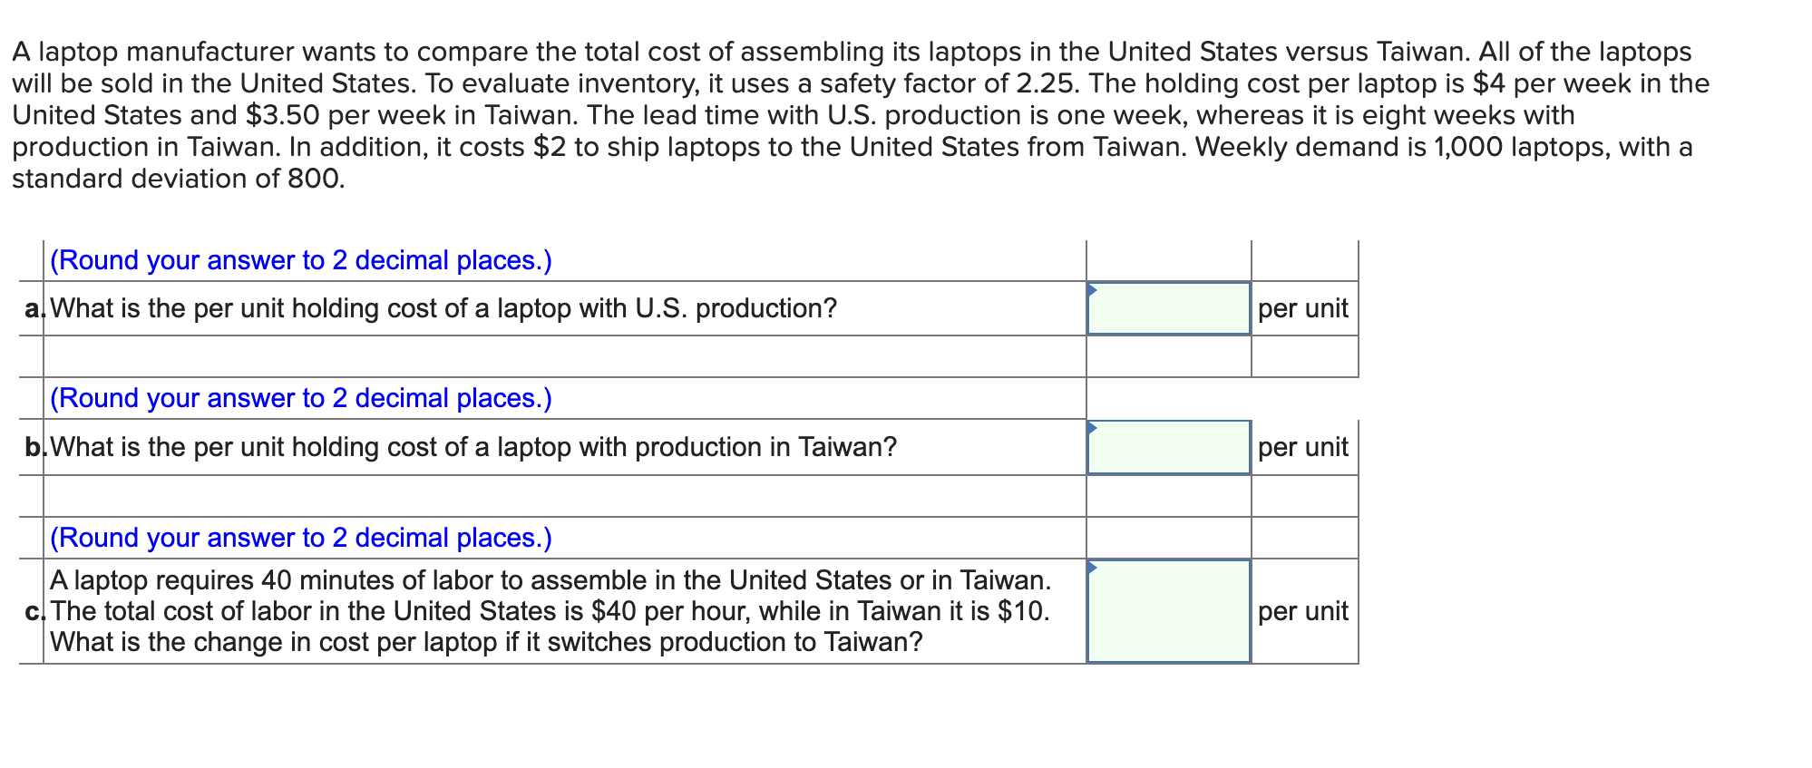Screen dimensions: 1812x768
Task: Click the bold 'c.' row label
Action: click(x=33, y=612)
